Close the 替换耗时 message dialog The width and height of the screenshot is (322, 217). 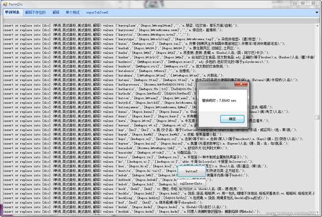241,84
